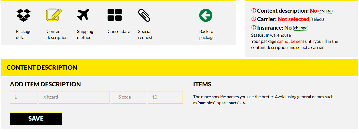Click the create content description link
This screenshot has width=359, height=134.
click(x=325, y=11)
